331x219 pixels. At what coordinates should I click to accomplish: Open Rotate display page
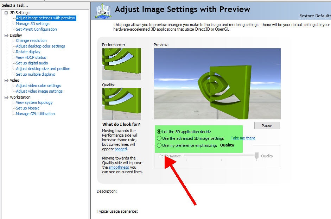28,52
